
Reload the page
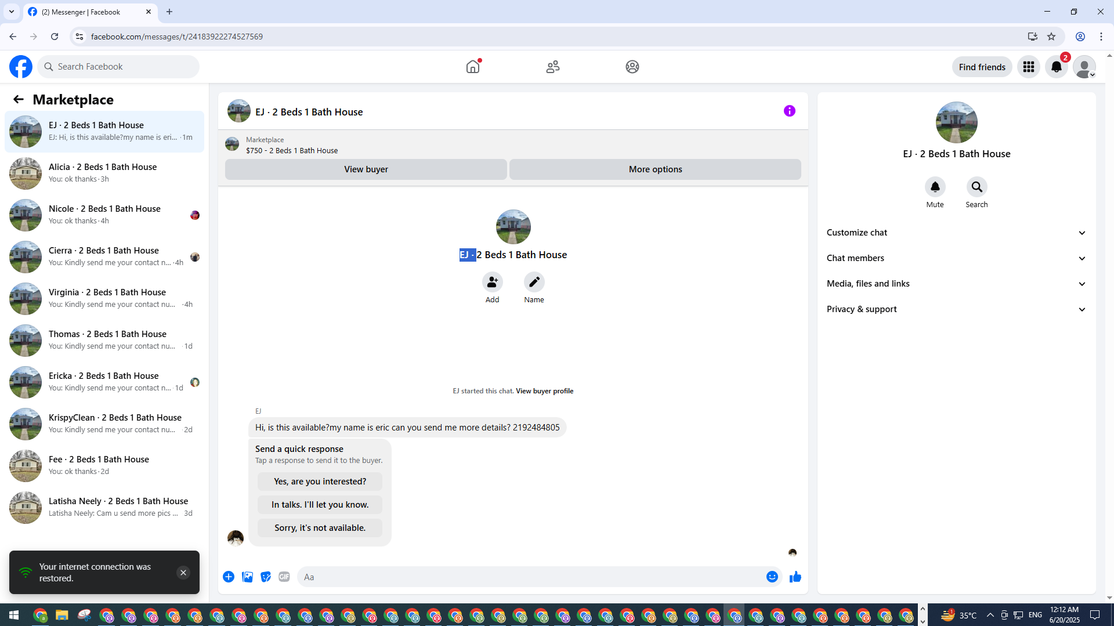[x=55, y=37]
